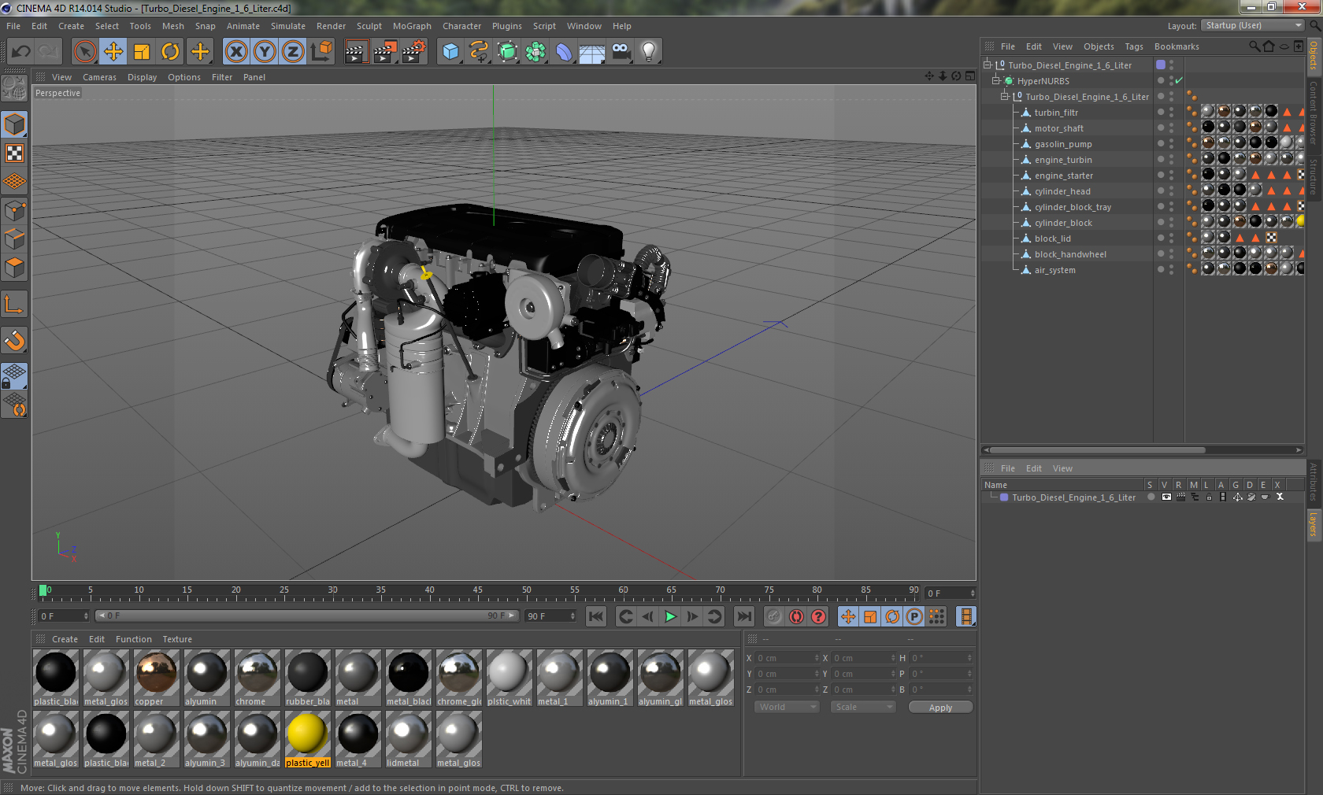Click the Undo arrow icon

point(21,52)
